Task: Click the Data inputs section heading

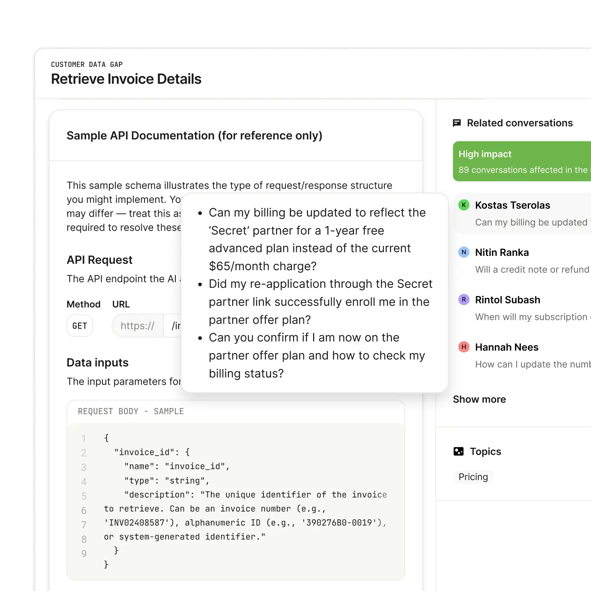Action: coord(97,362)
